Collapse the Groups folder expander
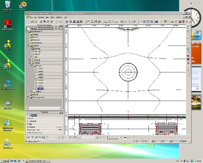The width and height of the screenshot is (203, 163). click(31, 66)
